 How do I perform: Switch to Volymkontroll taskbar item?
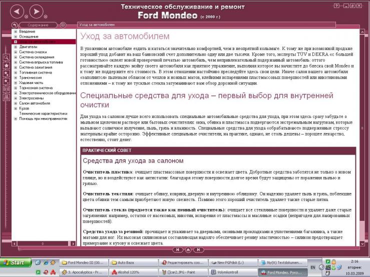coord(233,272)
